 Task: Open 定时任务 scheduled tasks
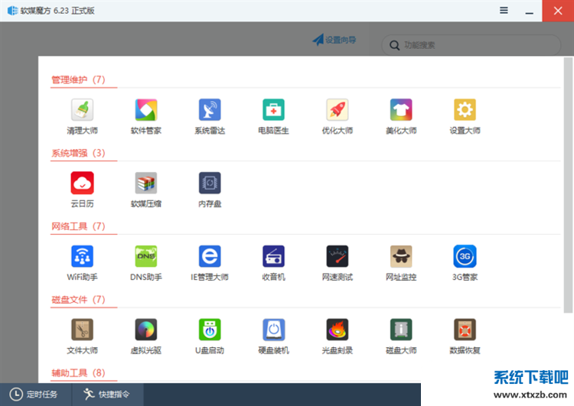pyautogui.click(x=34, y=395)
